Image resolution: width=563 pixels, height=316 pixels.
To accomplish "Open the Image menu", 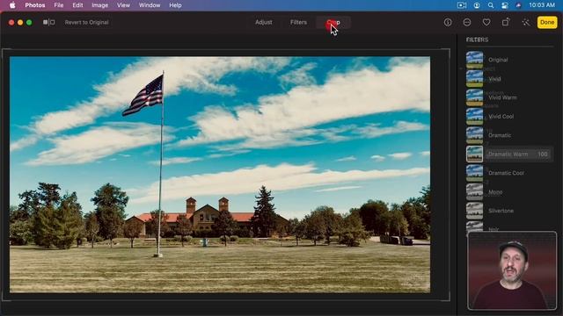I will point(99,5).
